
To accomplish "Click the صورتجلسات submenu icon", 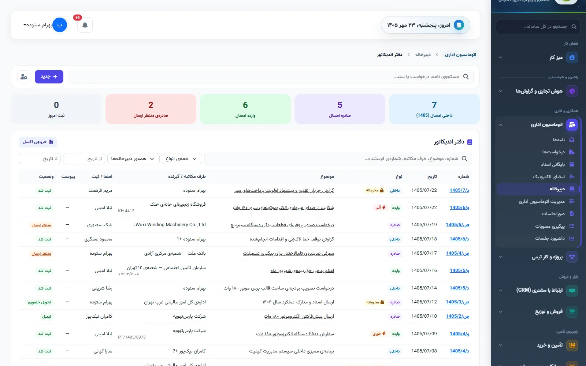I will [572, 214].
